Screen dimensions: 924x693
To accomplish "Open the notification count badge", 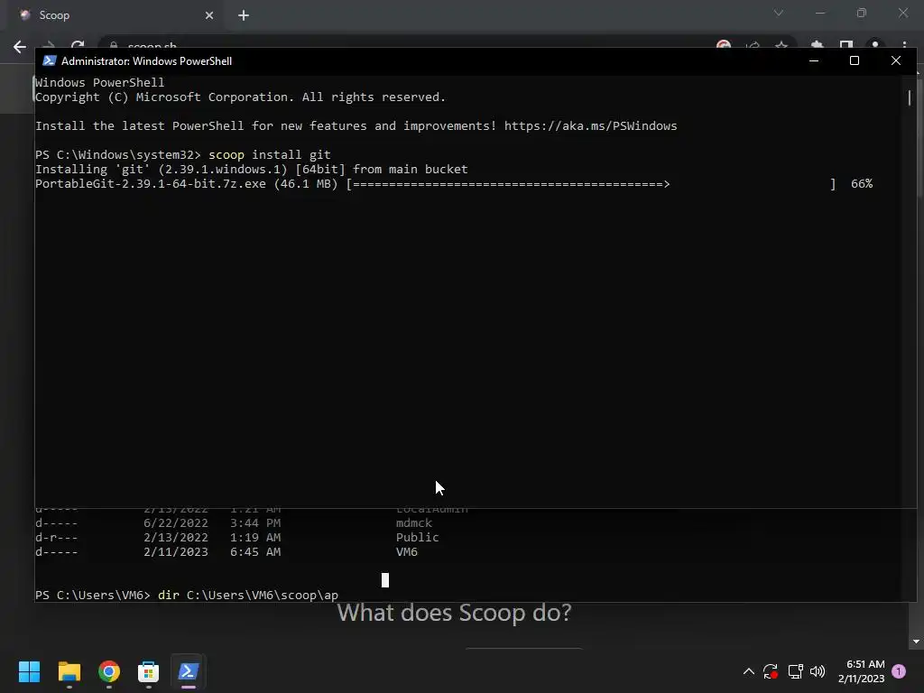I will coord(899,671).
